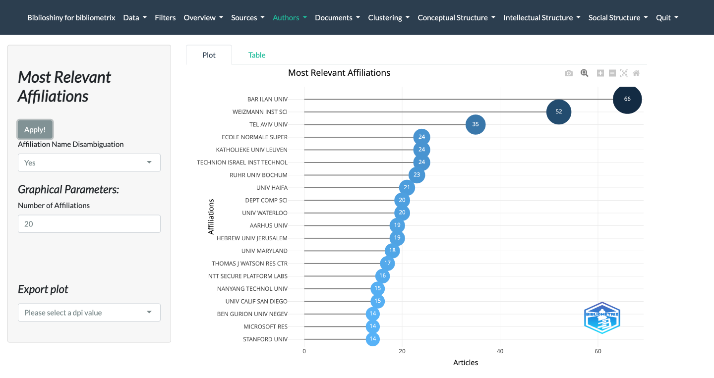Click the 16 bubble for NTT Secure Platform
This screenshot has width=714, height=378.
click(x=382, y=276)
